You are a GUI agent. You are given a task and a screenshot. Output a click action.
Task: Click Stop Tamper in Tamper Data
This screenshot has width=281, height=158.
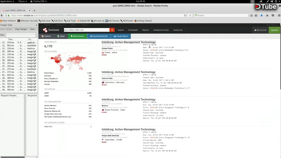21,29
